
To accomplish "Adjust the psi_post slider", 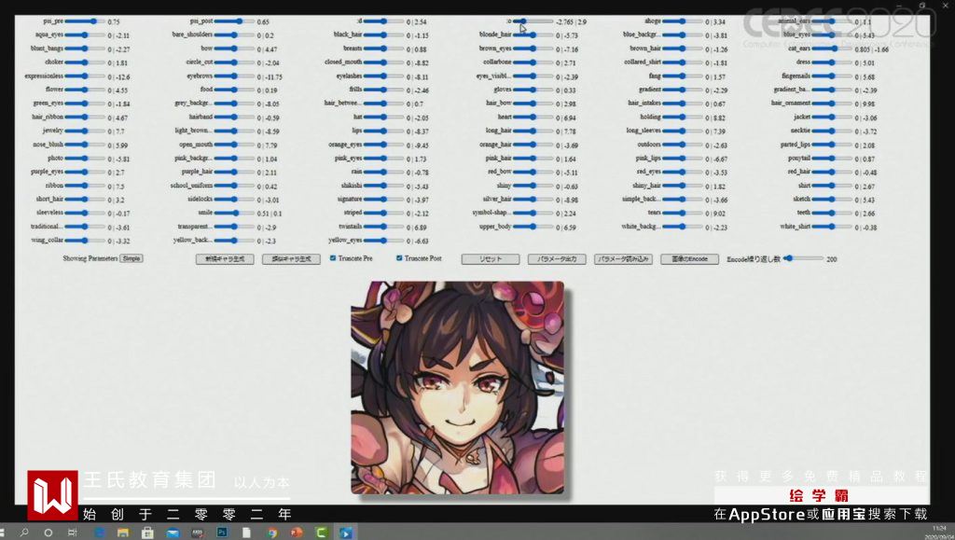I will pyautogui.click(x=234, y=21).
